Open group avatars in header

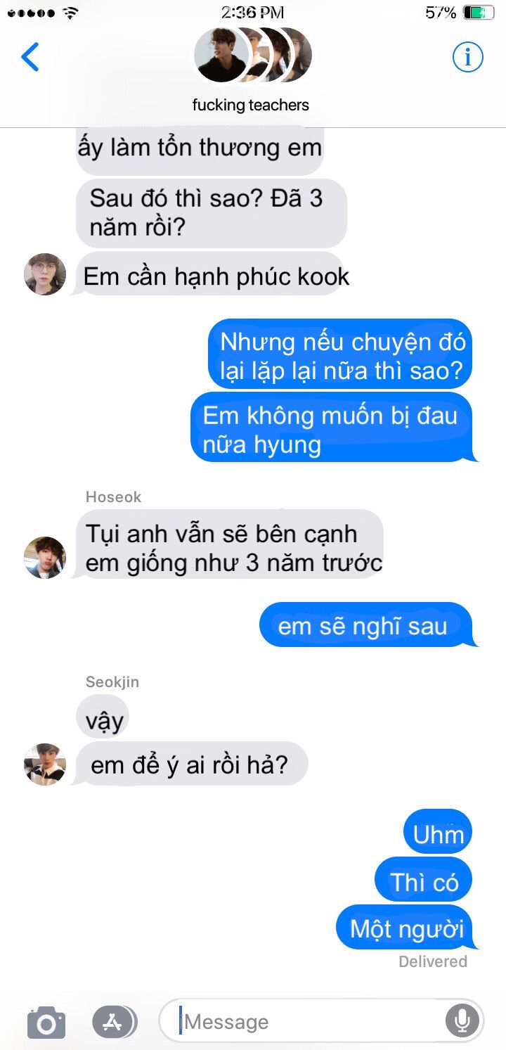coord(252,55)
